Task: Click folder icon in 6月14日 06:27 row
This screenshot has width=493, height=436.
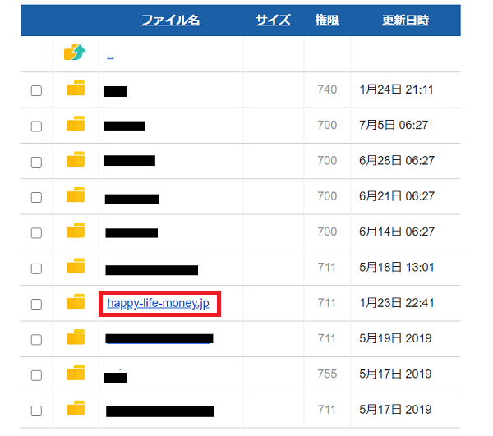Action: click(76, 230)
